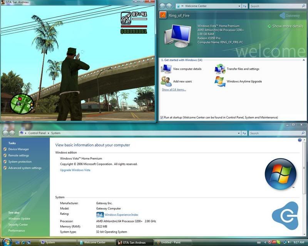Open Performance under See also
Viewport: 308px width, 246px height.
pyautogui.click(x=17, y=231)
